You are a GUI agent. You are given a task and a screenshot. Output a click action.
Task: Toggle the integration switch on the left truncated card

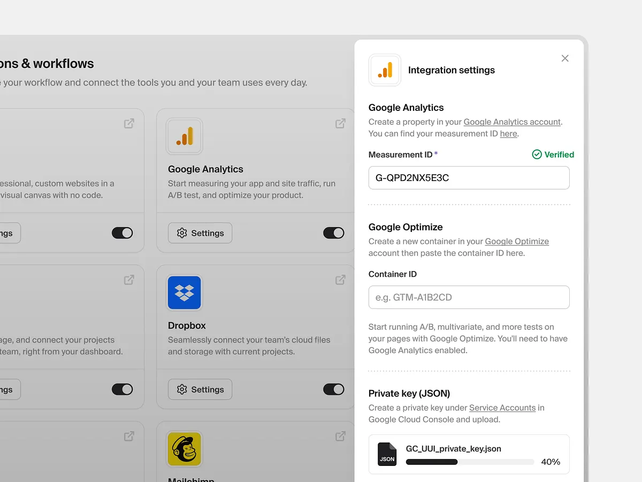122,233
